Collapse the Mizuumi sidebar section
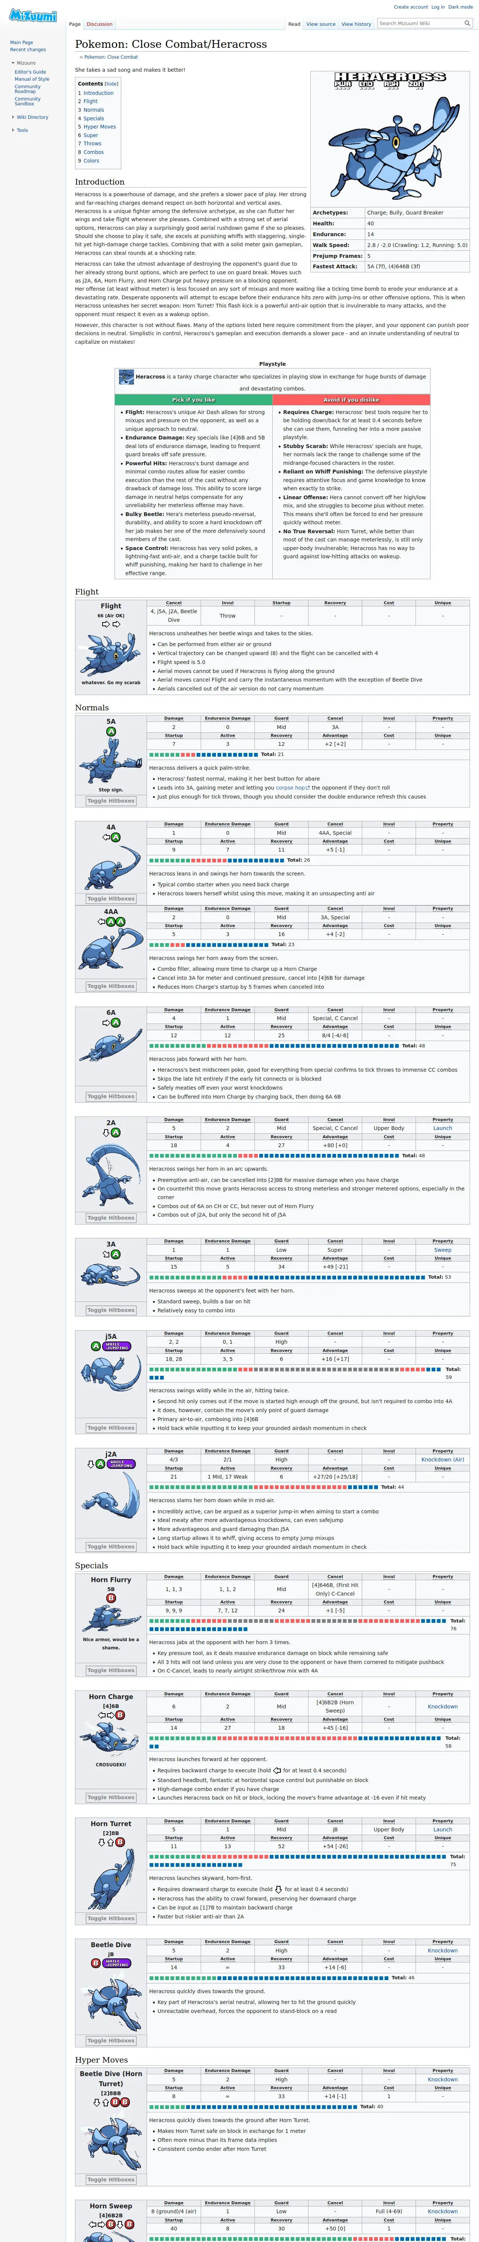Viewport: 479px width, 2242px height. (25, 63)
